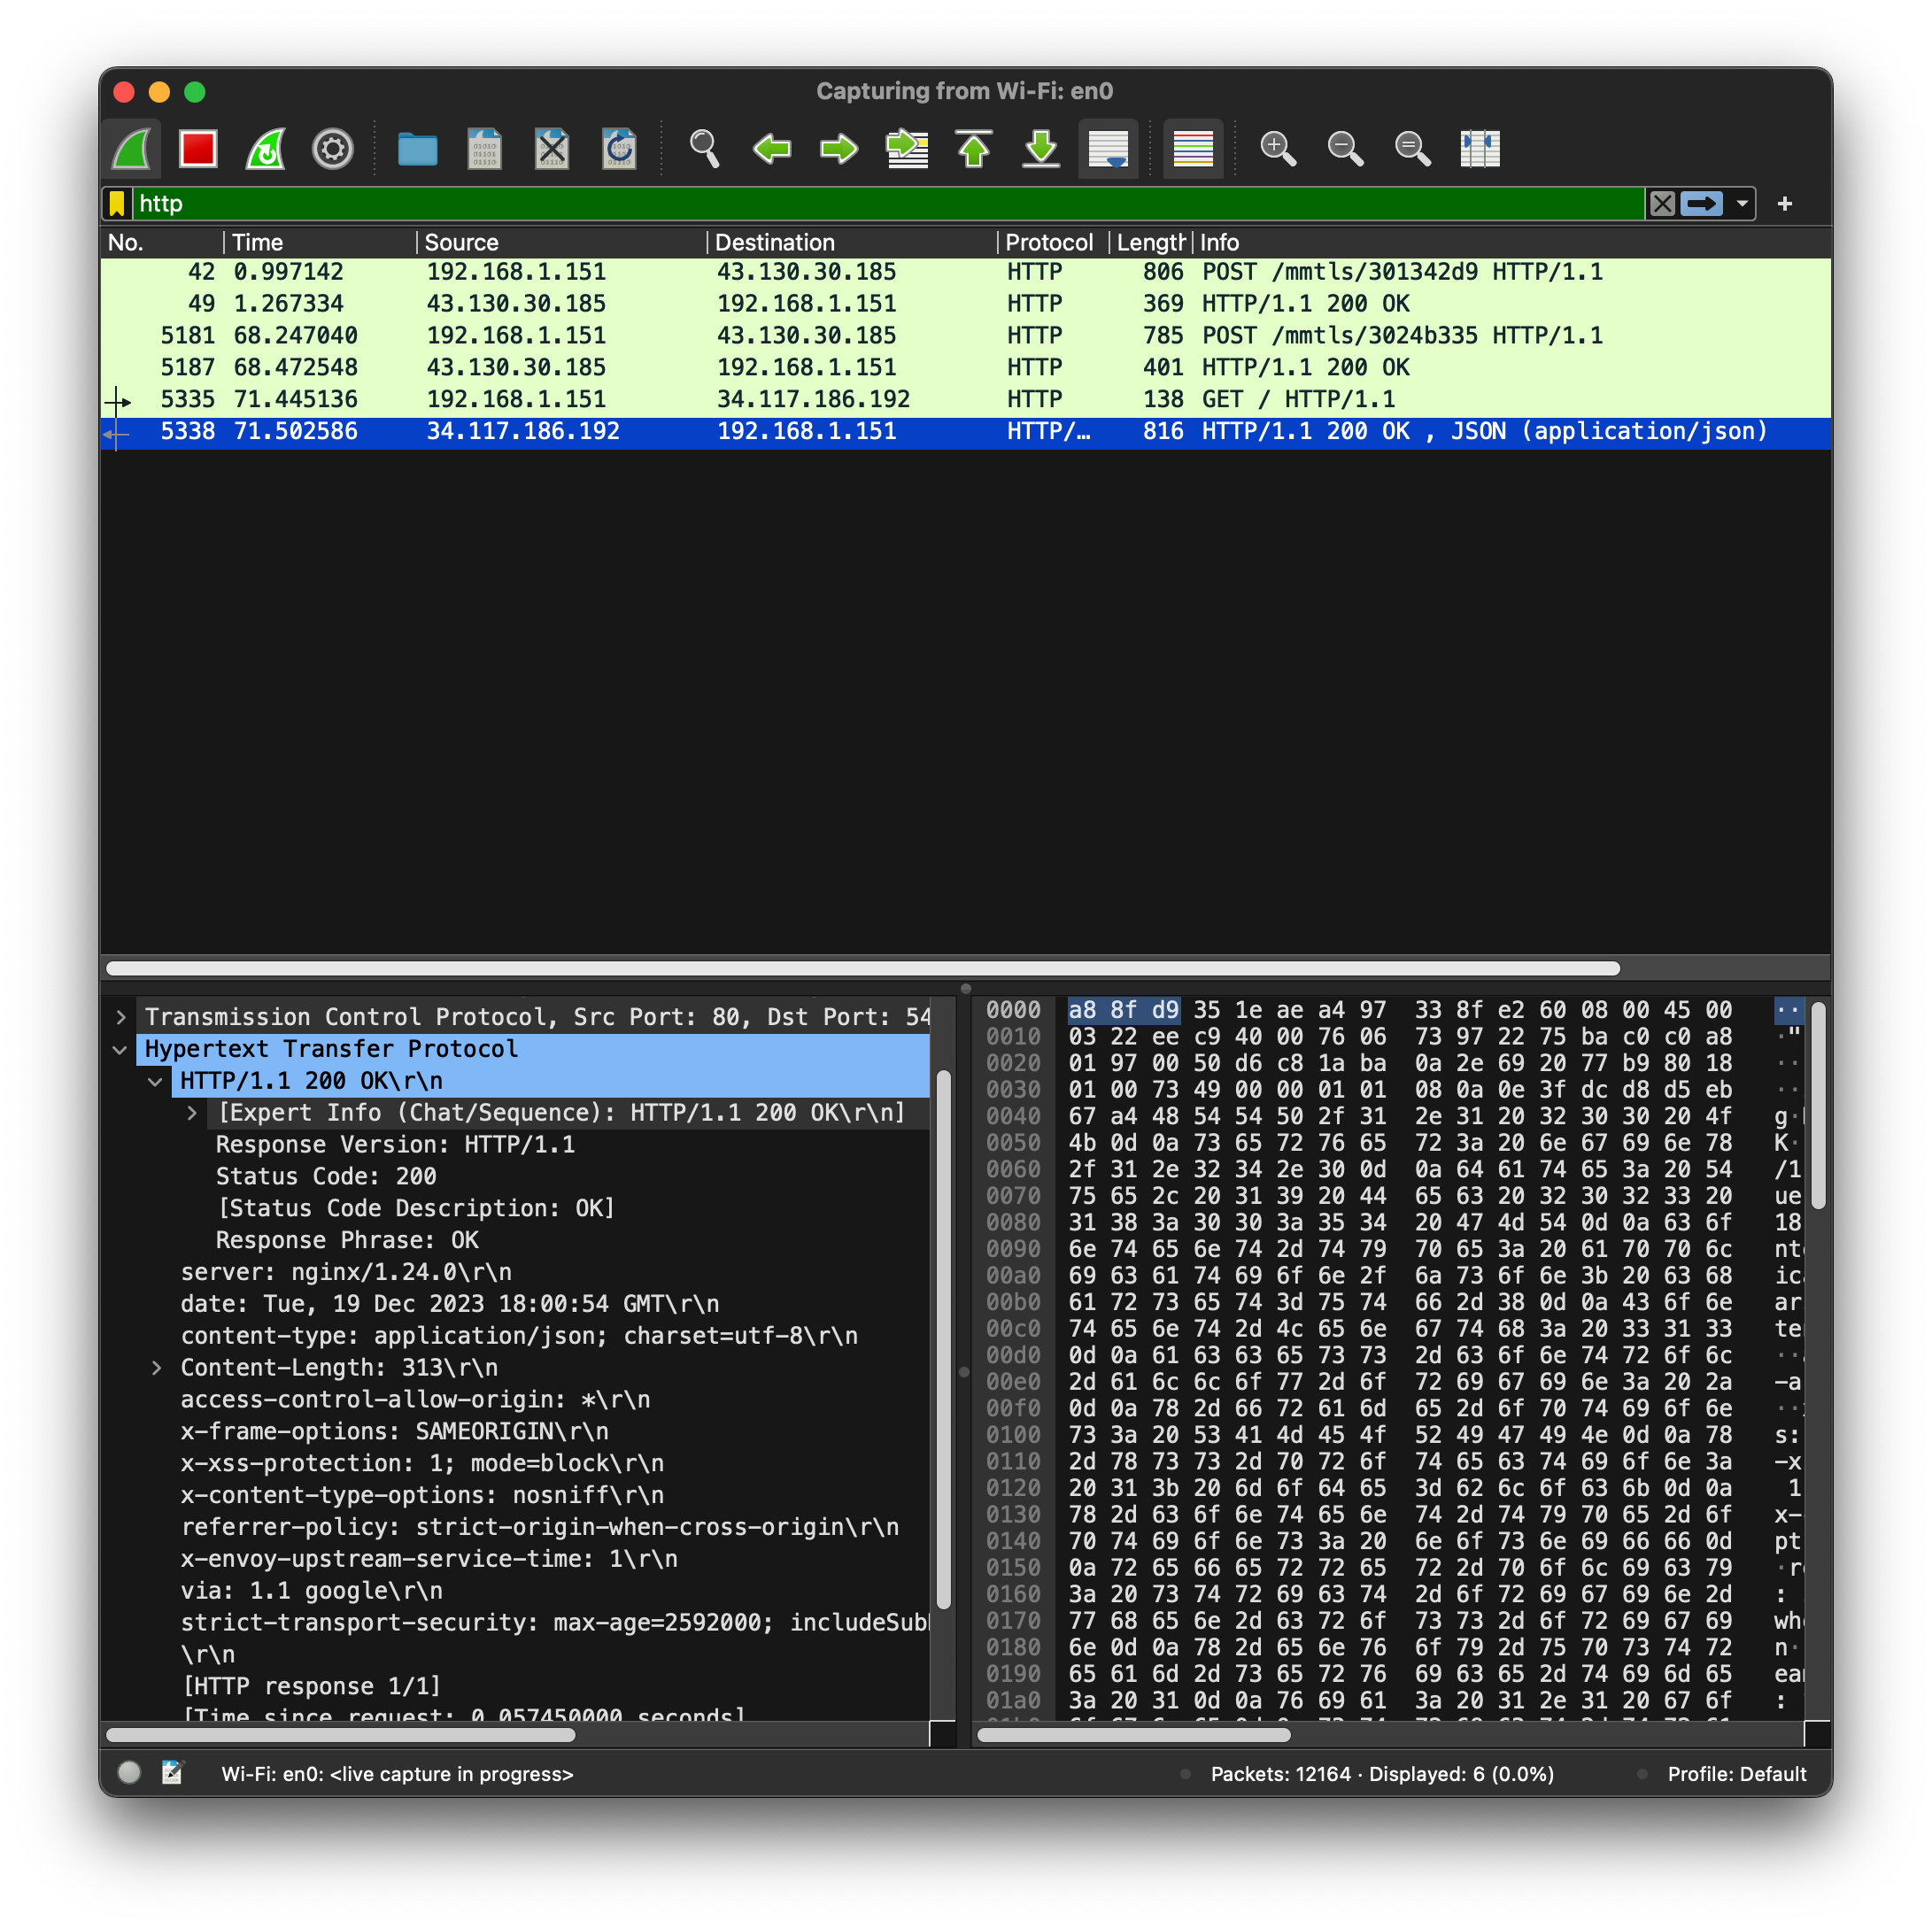Image resolution: width=1932 pixels, height=1928 pixels.
Task: Zoom in on the packet list
Action: [1277, 148]
